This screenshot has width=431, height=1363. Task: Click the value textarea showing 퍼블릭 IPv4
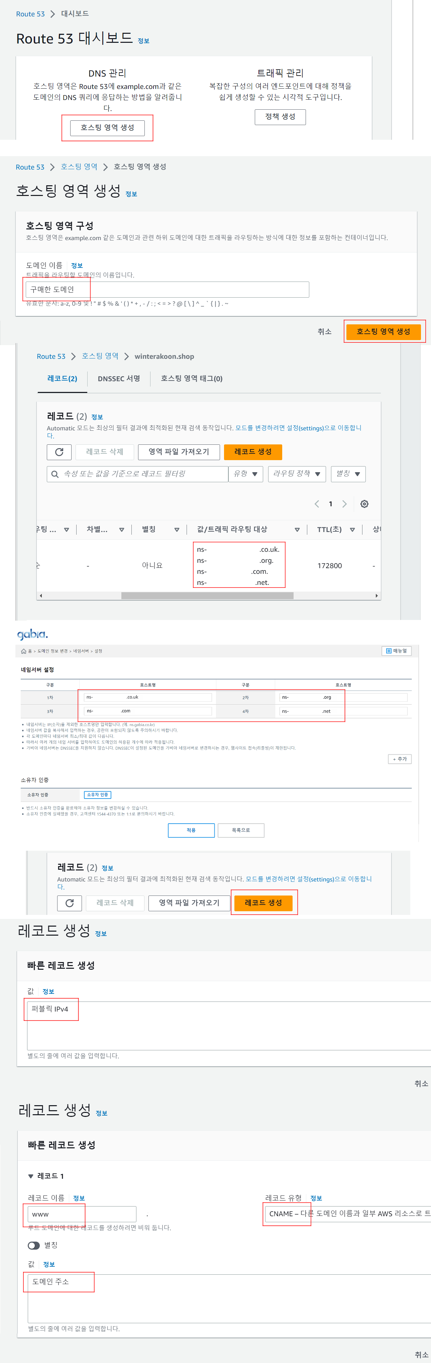229,1026
